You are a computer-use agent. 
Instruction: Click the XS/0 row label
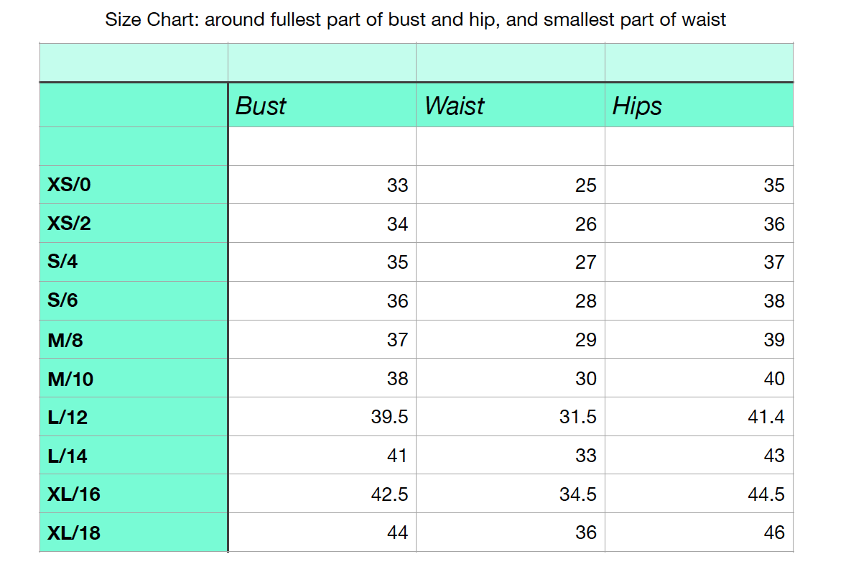(69, 185)
